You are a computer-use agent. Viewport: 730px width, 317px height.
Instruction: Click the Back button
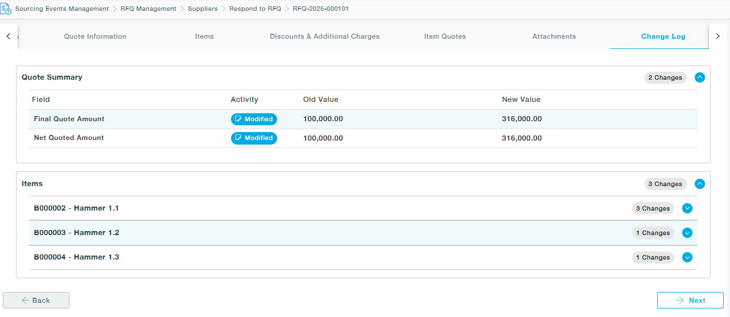point(36,300)
